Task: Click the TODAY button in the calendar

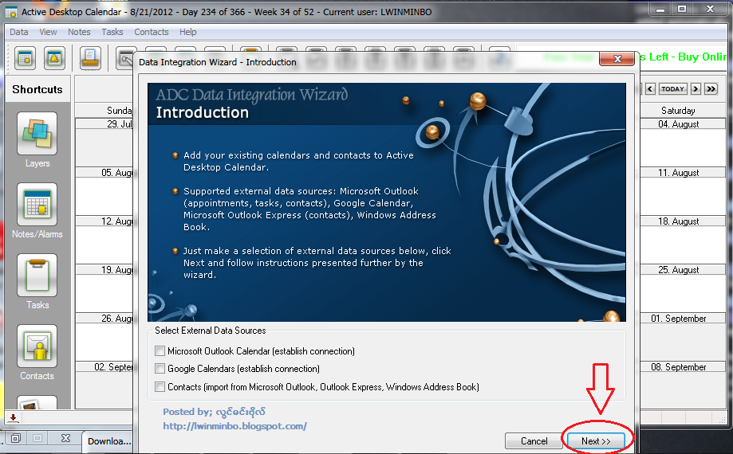Action: (672, 88)
